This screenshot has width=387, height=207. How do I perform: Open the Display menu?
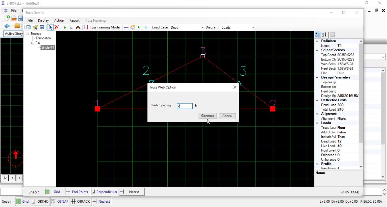43,20
